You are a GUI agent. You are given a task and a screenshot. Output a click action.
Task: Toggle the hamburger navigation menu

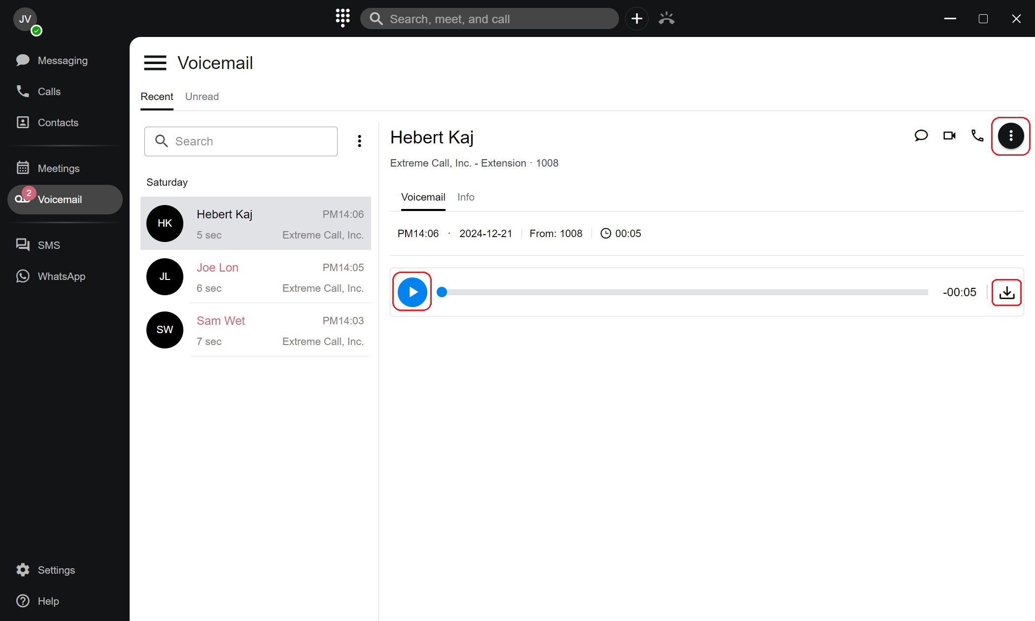[x=155, y=63]
